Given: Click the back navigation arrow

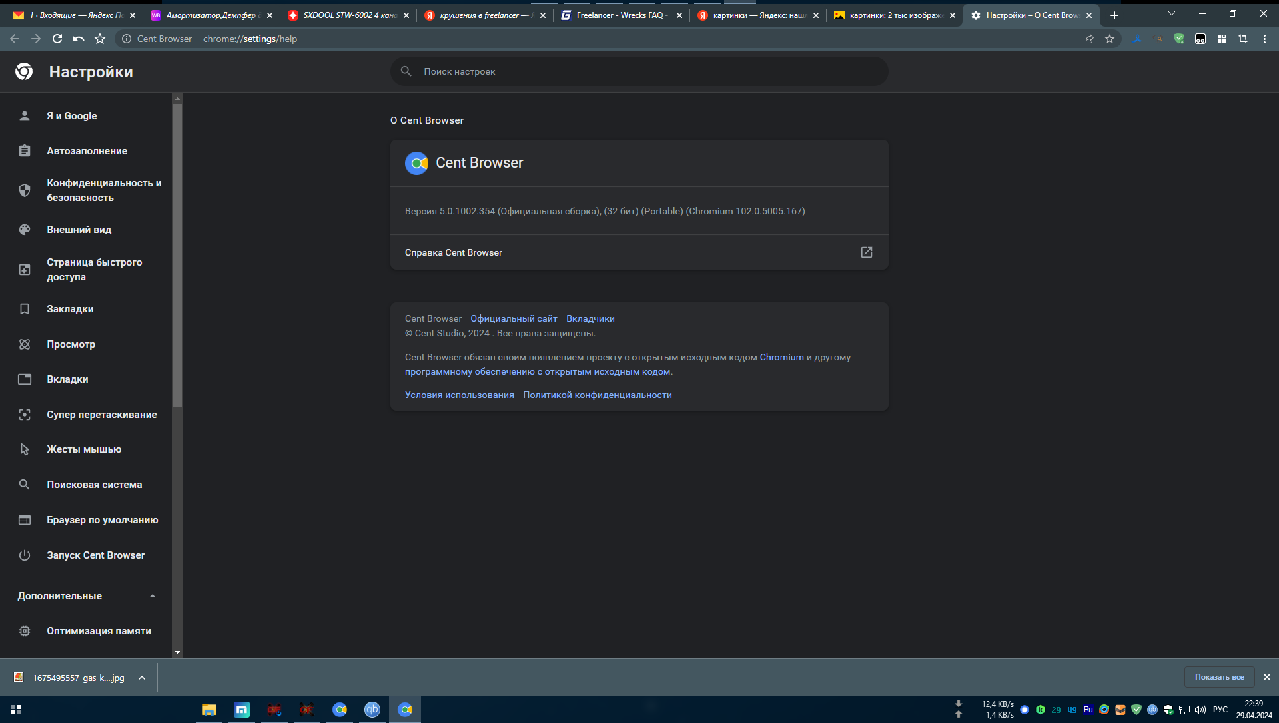Looking at the screenshot, I should pos(15,39).
